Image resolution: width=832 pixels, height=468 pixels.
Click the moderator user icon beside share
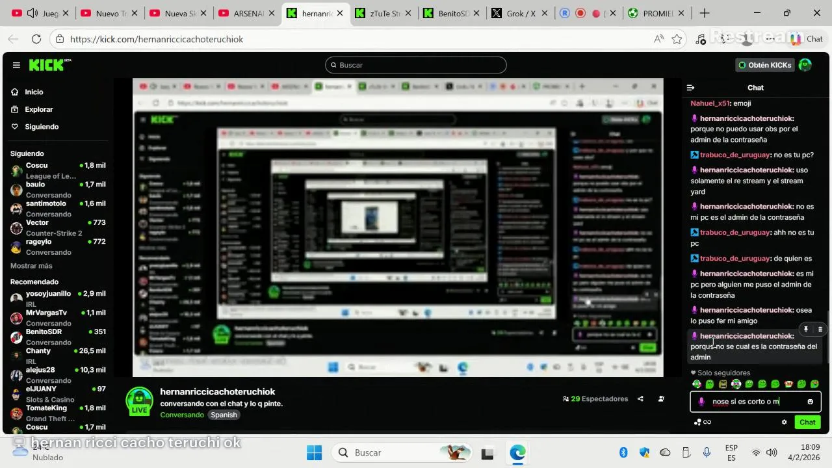point(661,399)
